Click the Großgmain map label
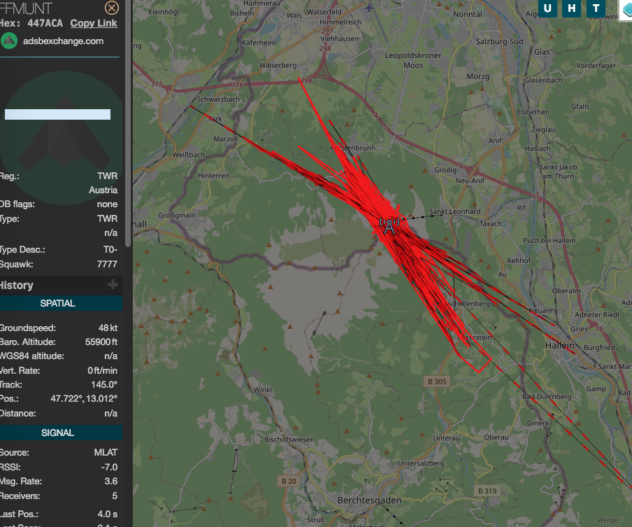The image size is (632, 527). pyautogui.click(x=177, y=215)
